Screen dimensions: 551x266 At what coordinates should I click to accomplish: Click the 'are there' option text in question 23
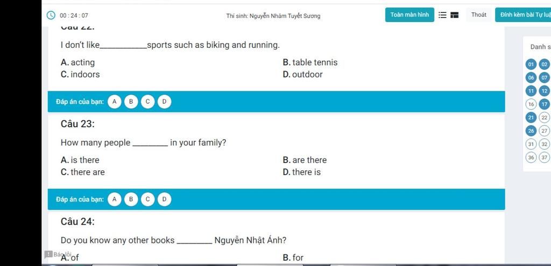tap(309, 160)
